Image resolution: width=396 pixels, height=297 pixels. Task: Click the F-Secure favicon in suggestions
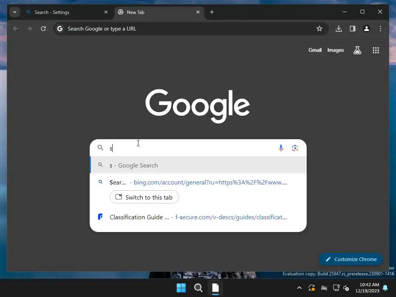tap(100, 217)
